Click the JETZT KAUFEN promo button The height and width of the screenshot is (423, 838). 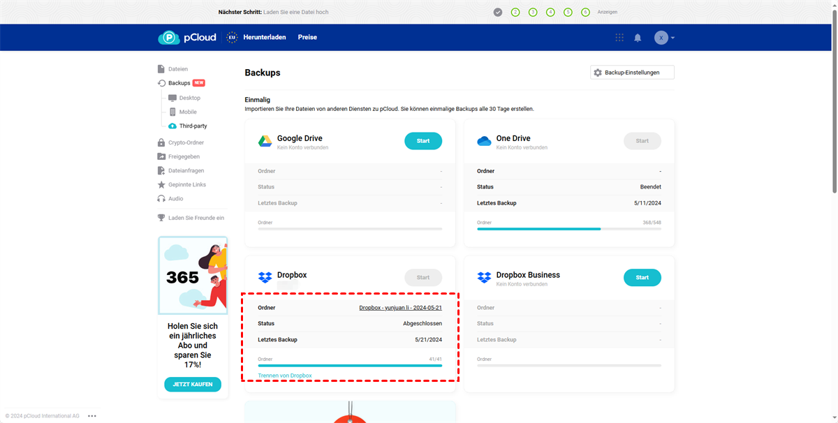[x=193, y=385]
